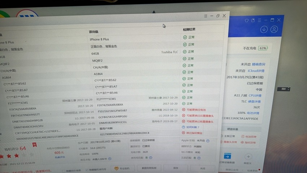Click the 截图到剪贴板 button
307x173 pixels.
pos(149,168)
